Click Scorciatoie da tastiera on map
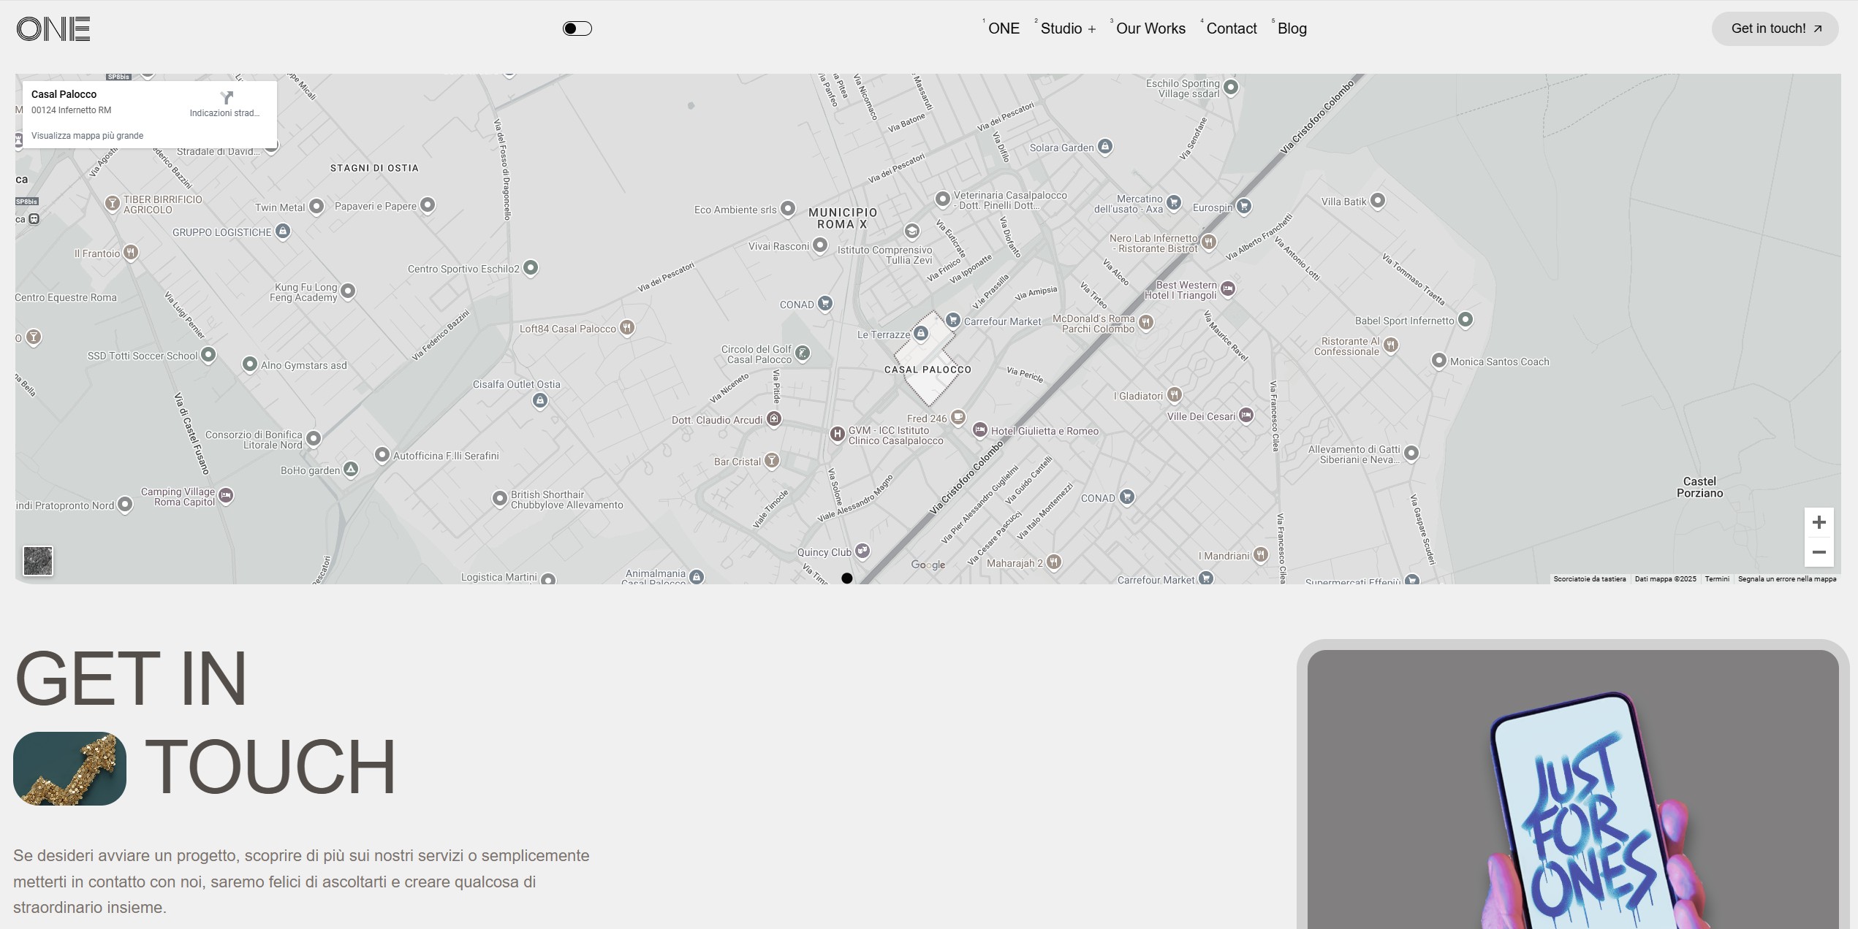The image size is (1858, 929). (x=1590, y=579)
